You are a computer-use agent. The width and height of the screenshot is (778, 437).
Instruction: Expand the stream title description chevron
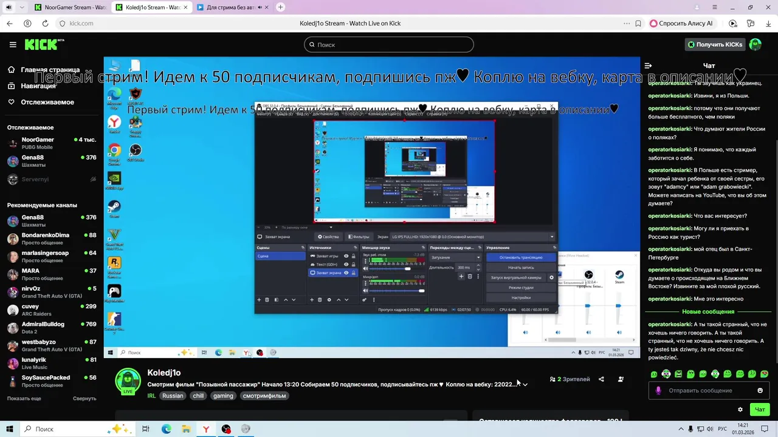[525, 384]
